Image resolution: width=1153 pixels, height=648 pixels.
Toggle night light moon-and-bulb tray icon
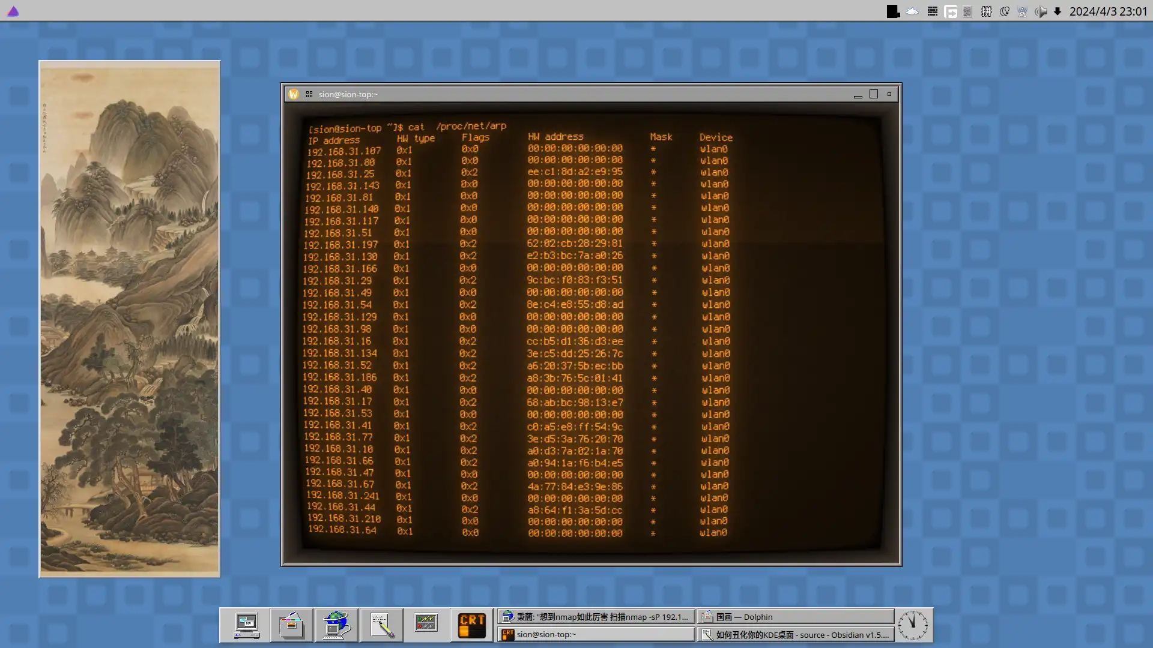(x=1005, y=11)
